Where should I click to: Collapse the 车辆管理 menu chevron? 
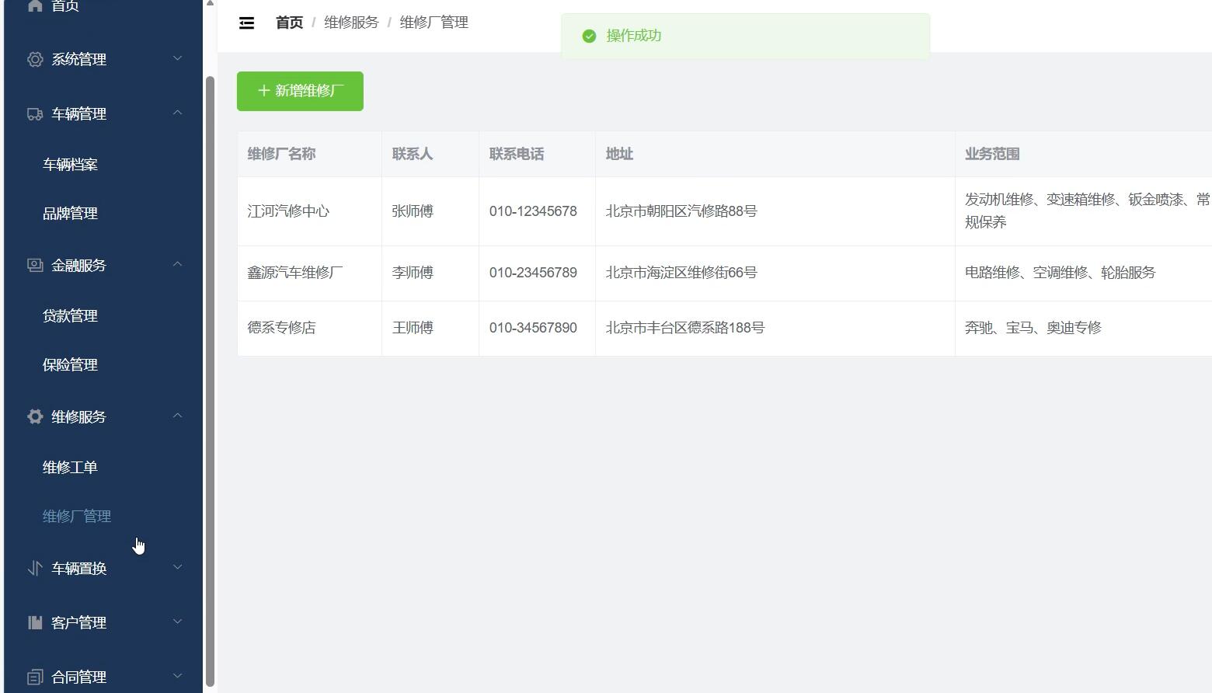tap(177, 113)
